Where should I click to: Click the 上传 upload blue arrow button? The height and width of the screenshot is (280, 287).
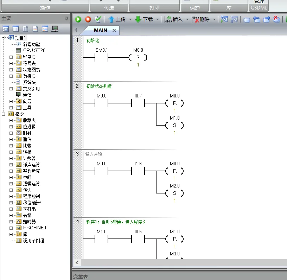(x=117, y=19)
